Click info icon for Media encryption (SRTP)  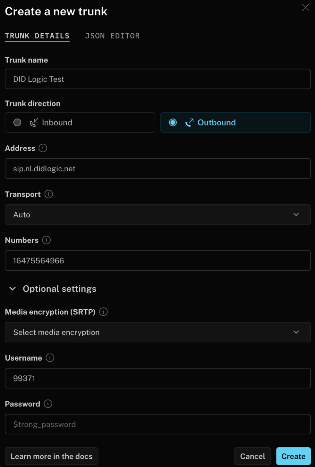(103, 312)
